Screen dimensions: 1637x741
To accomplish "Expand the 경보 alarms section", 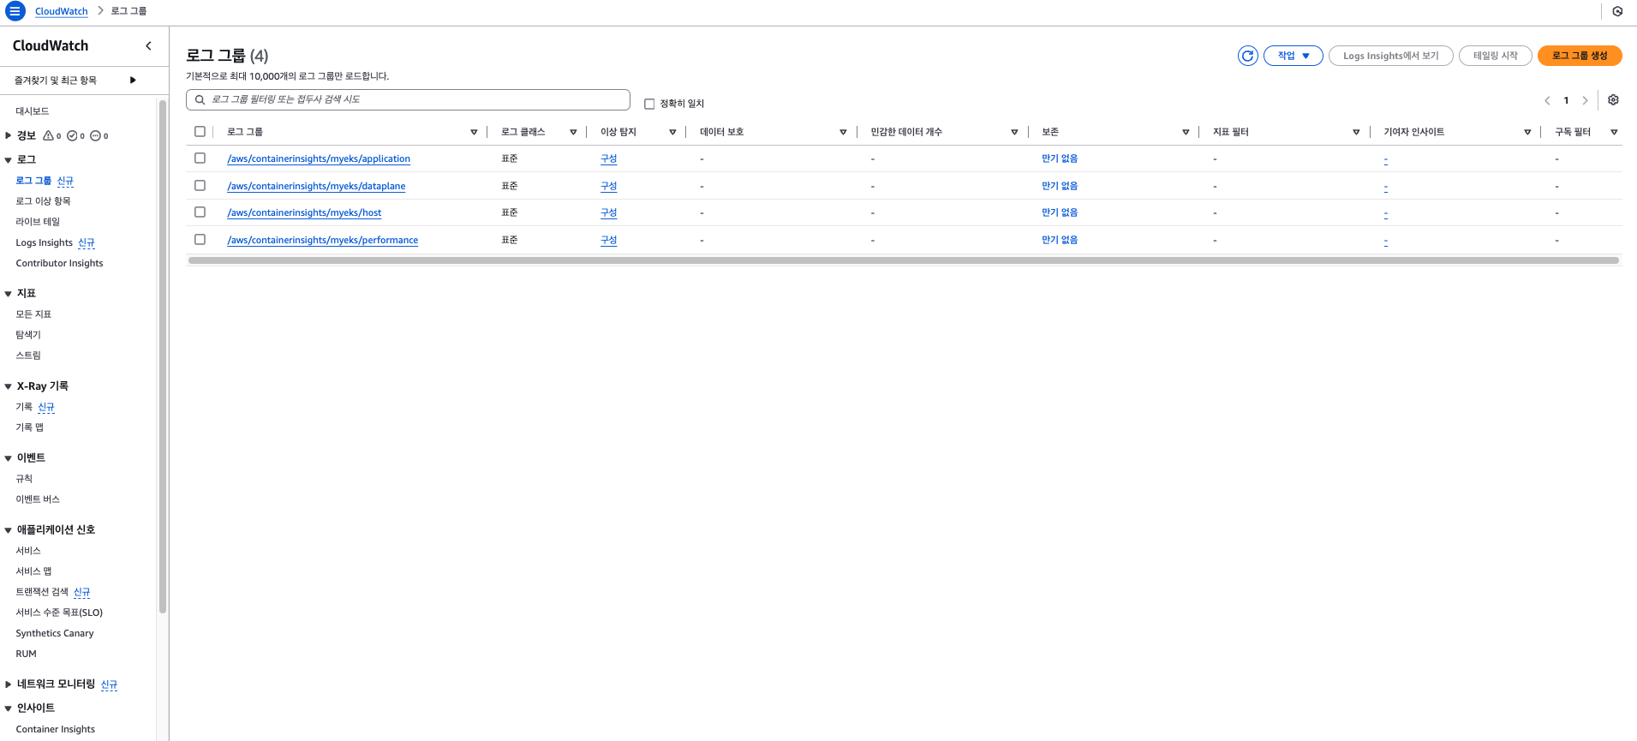I will [9, 135].
